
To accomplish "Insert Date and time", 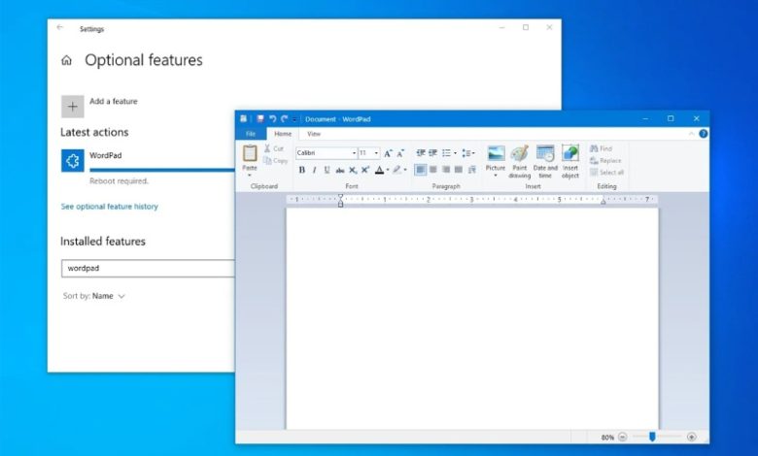I will point(545,162).
